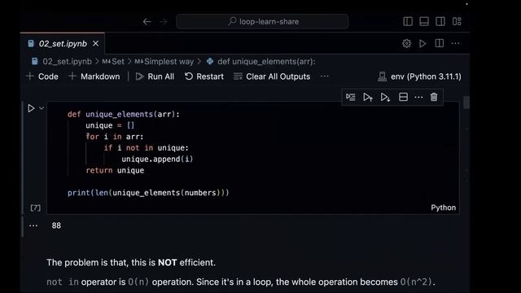Open the loop-learn-share search box

[262, 22]
